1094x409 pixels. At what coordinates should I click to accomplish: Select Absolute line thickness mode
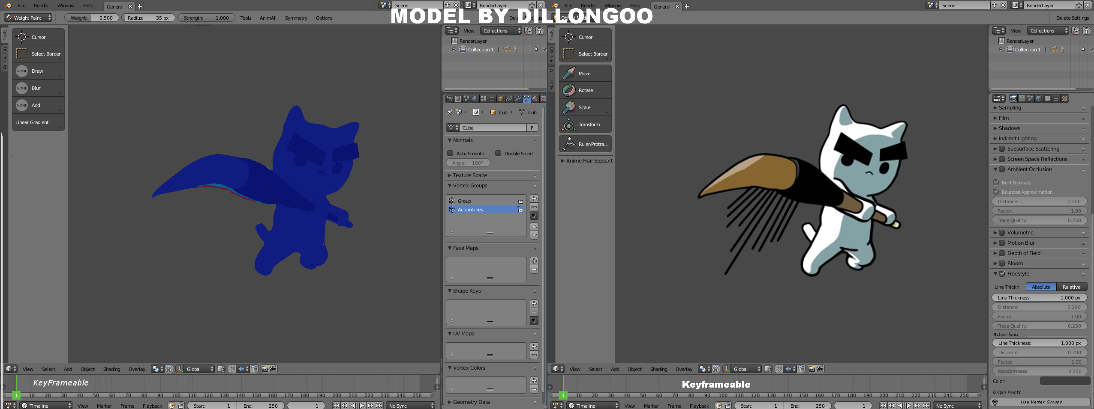(1041, 287)
